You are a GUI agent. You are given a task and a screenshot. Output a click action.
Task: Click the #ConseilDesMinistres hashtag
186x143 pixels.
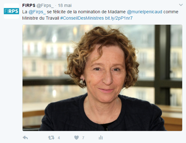(x=82, y=18)
